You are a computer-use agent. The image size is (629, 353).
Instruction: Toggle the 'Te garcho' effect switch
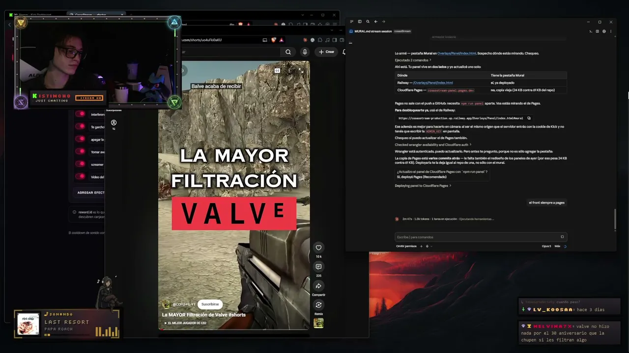[x=80, y=127]
